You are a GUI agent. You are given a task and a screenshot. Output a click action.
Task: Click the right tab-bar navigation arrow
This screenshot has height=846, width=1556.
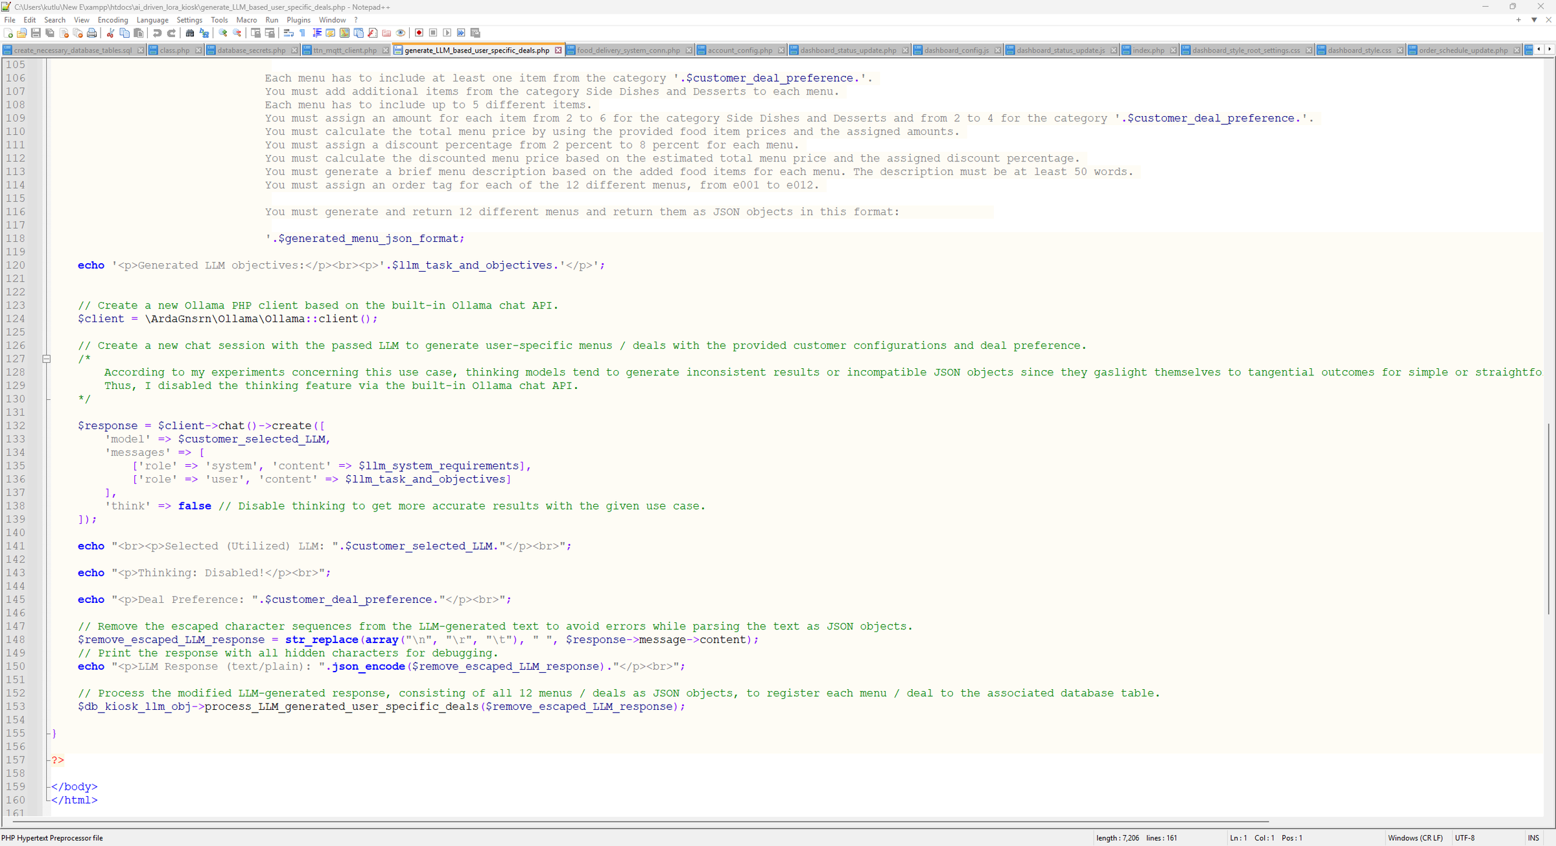pyautogui.click(x=1550, y=49)
